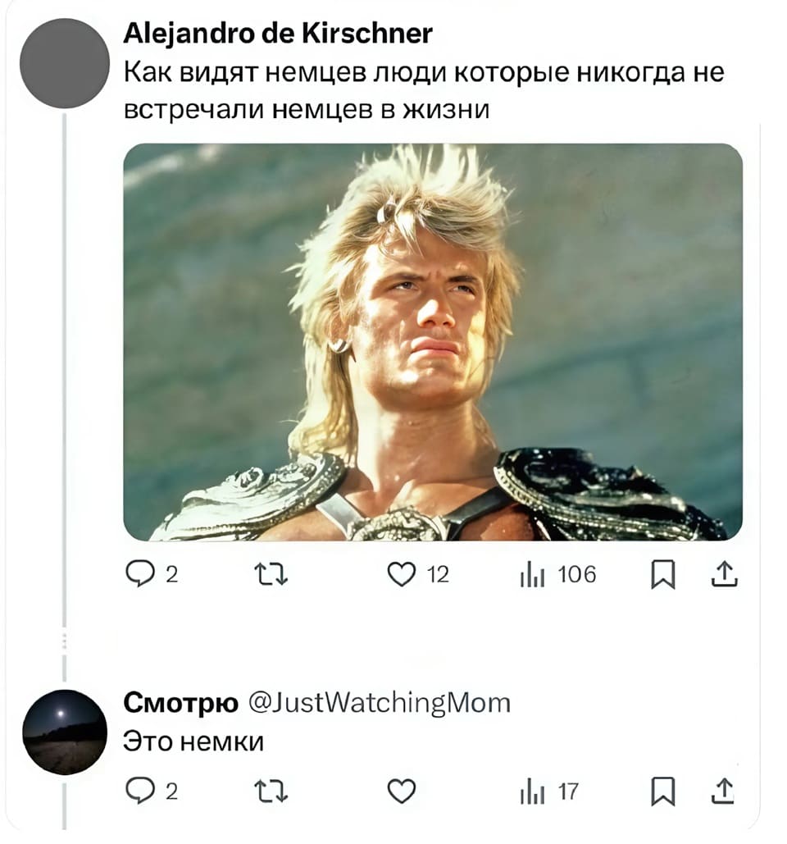
Task: Retweet the reply by JustWatchingMom
Action: pyautogui.click(x=271, y=792)
